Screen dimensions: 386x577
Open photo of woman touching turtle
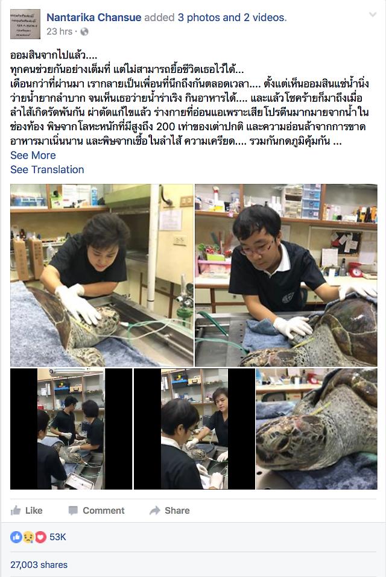click(x=101, y=276)
